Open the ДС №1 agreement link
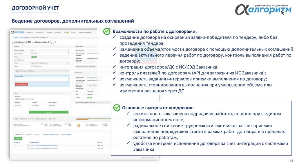 44,148
